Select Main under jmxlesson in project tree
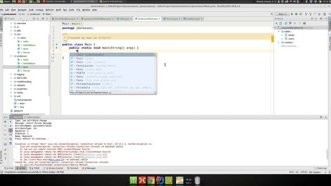 (x=26, y=67)
